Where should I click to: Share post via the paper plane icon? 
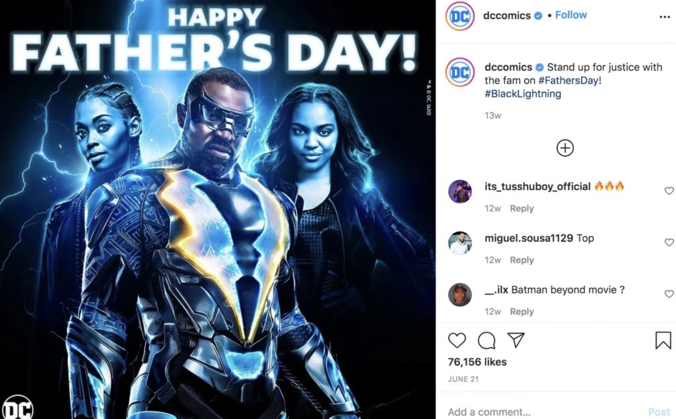tap(516, 340)
